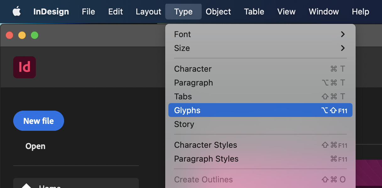Screen dimensions: 382x188
Task: Open the Help menu
Action: (x=360, y=12)
